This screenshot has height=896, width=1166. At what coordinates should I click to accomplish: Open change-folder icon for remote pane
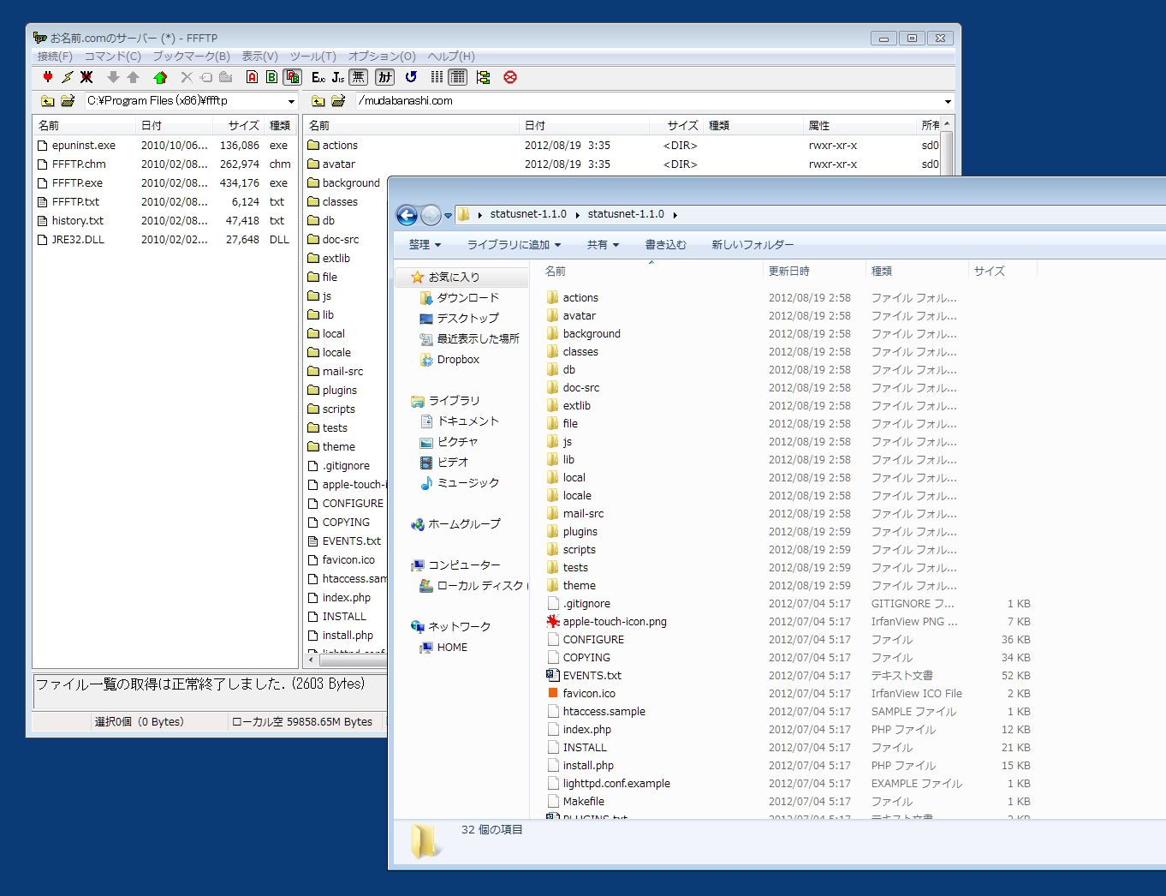click(x=338, y=101)
